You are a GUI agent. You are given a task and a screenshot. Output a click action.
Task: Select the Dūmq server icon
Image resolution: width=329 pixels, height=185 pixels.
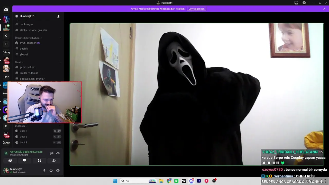[6, 52]
